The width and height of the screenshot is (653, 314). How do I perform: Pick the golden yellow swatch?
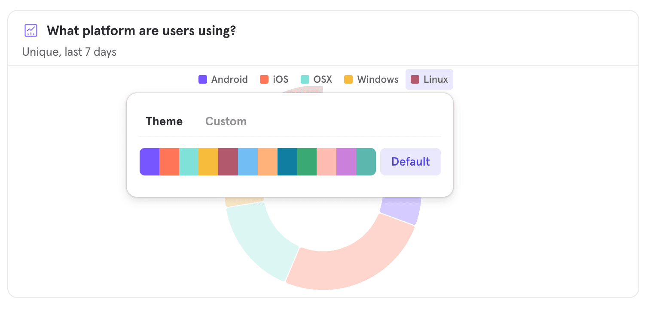(x=208, y=162)
